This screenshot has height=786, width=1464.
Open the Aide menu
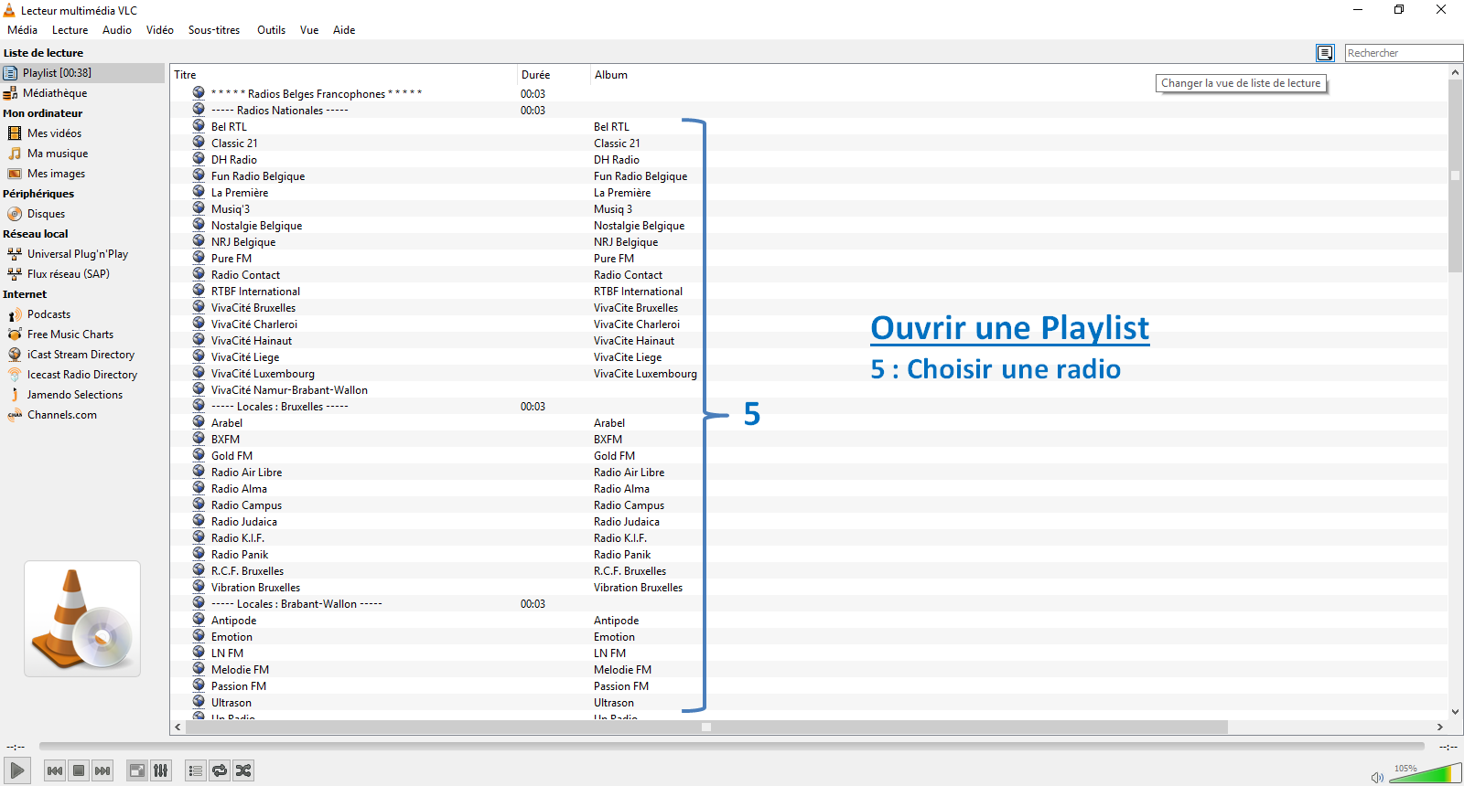coord(344,30)
